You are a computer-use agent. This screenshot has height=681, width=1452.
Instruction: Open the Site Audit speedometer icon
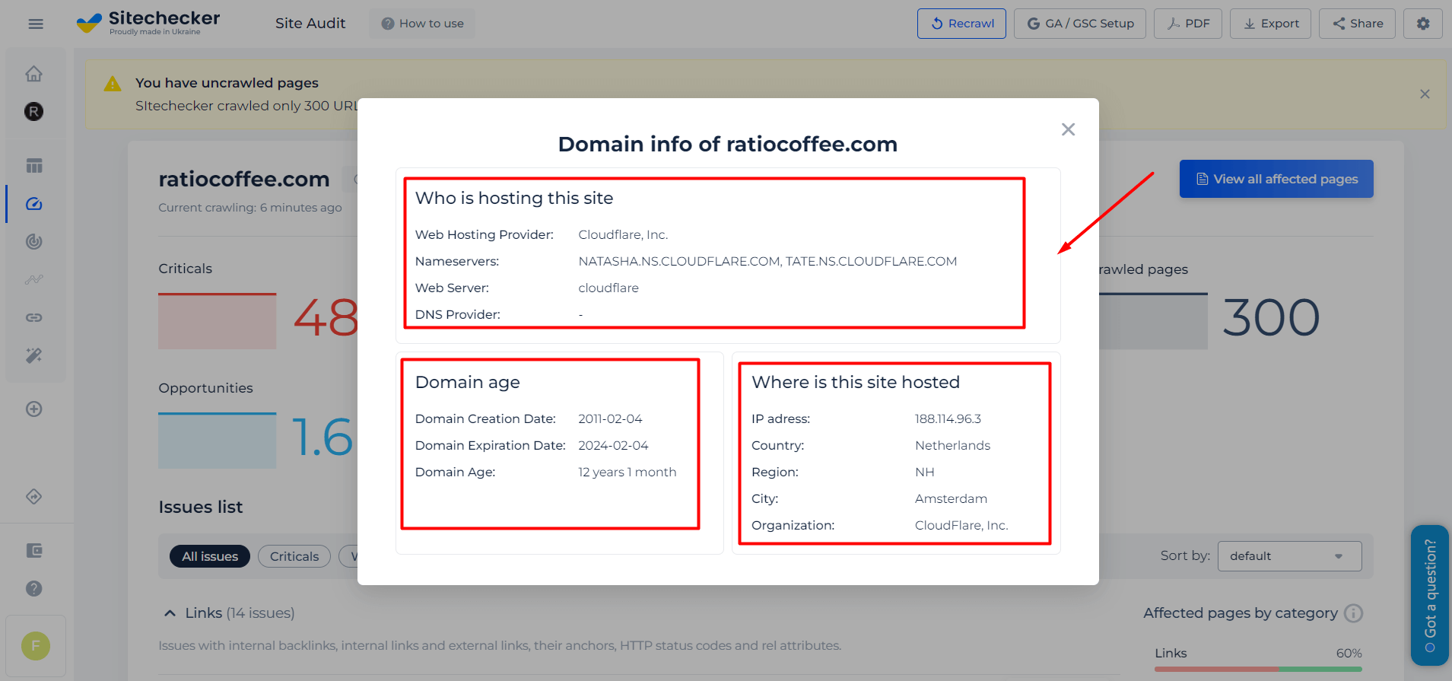click(x=34, y=204)
